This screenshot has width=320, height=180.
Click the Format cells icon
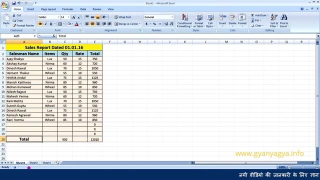[x=242, y=17]
